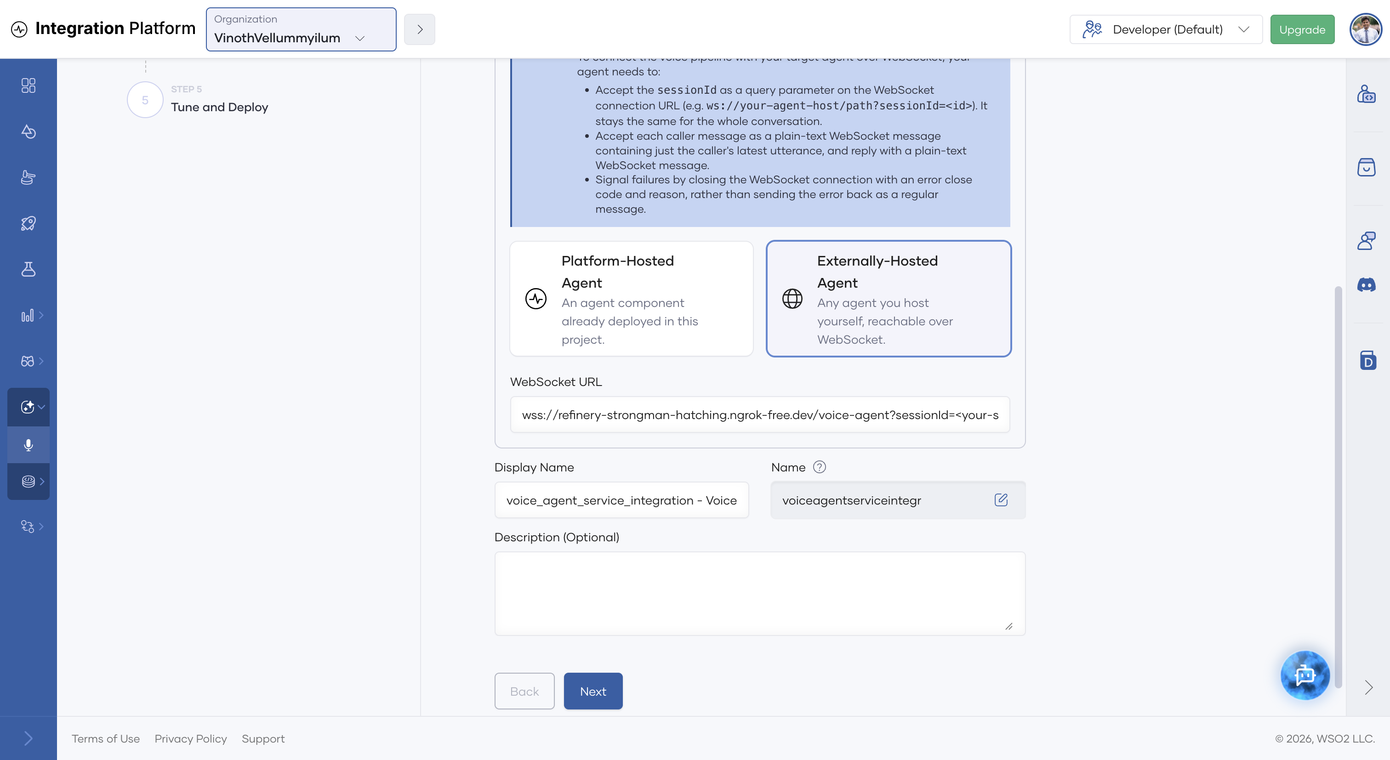Click the document D icon on right
This screenshot has height=760, width=1390.
click(1367, 360)
